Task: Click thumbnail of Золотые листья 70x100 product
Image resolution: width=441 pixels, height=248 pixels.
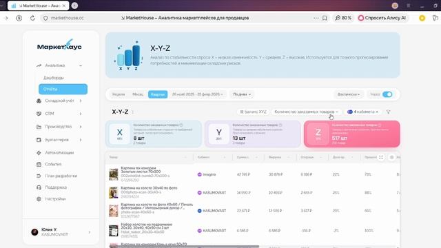Action: (114, 174)
